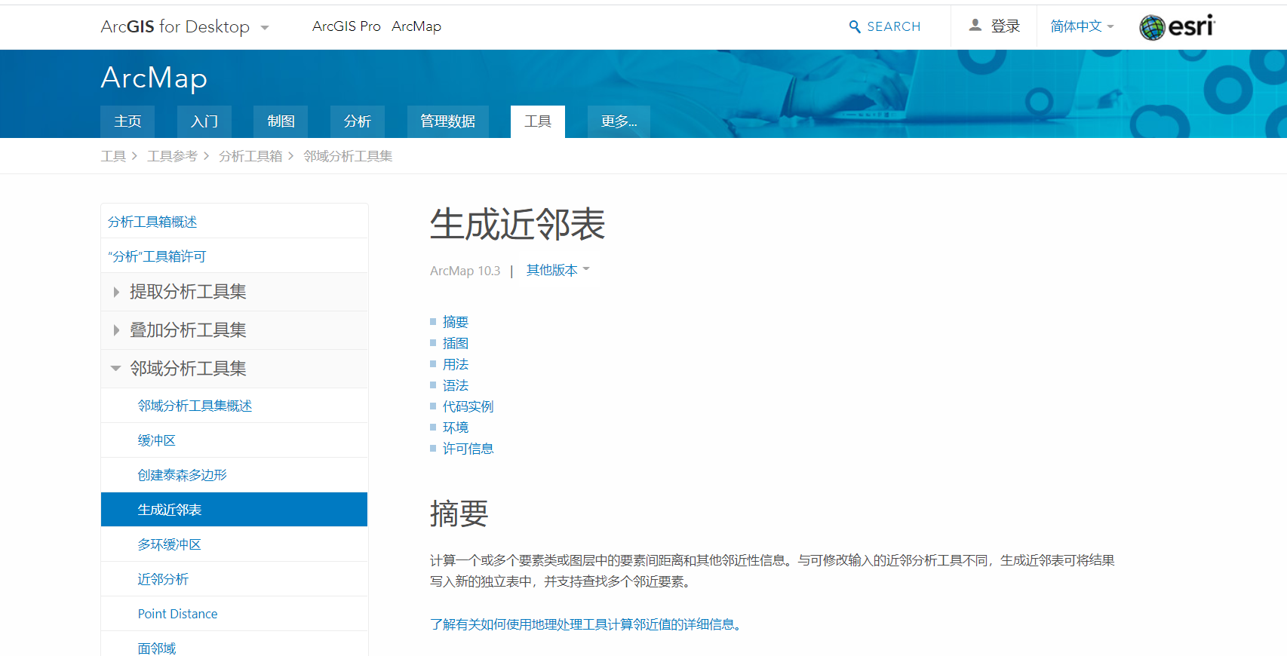Screen dimensions: 1287x656
Task: Open 近邻分析 in the sidebar
Action: (235, 579)
